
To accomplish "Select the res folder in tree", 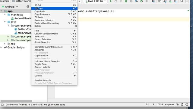I will click(x=13, y=44).
